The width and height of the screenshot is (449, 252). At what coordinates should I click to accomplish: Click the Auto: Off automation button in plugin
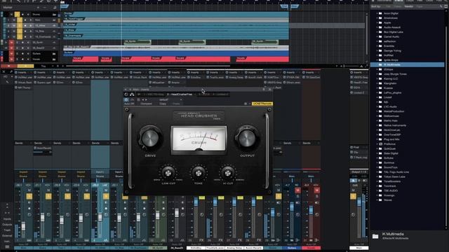point(129,104)
